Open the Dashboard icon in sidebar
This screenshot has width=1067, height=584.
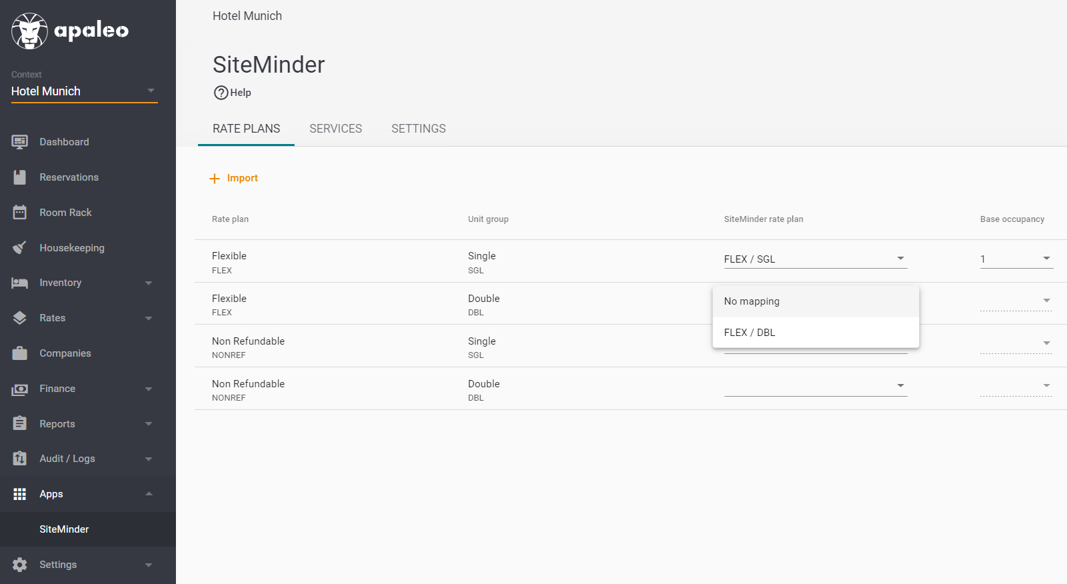20,142
